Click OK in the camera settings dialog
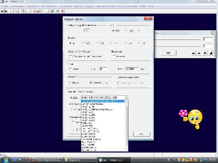The height and width of the screenshot is (163, 218). pyautogui.click(x=142, y=134)
